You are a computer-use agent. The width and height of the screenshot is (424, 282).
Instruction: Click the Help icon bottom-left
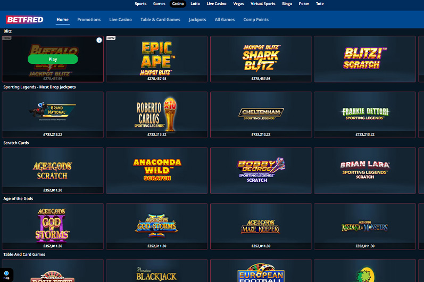pos(6,275)
